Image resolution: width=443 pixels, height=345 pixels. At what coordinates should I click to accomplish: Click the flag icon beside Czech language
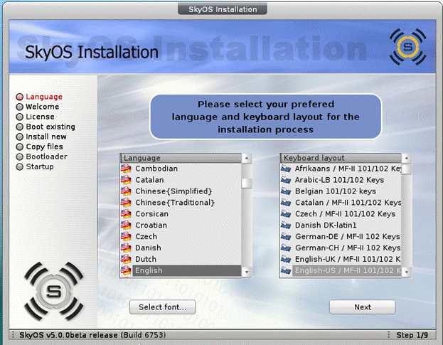coord(126,236)
